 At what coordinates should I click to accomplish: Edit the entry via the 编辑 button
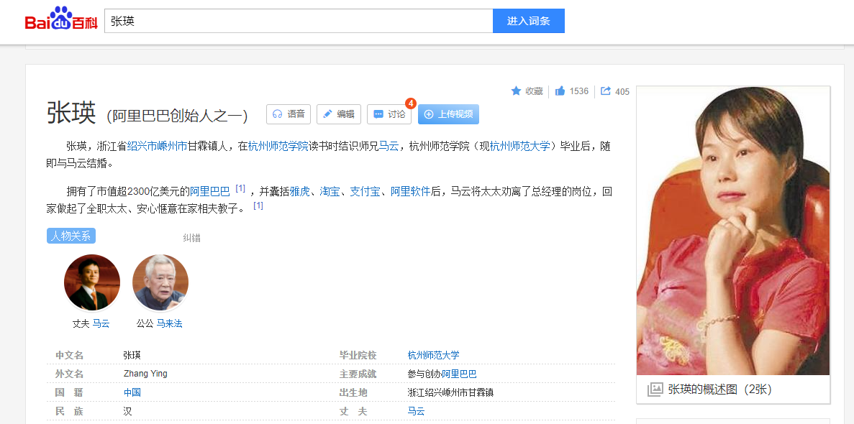click(x=339, y=114)
